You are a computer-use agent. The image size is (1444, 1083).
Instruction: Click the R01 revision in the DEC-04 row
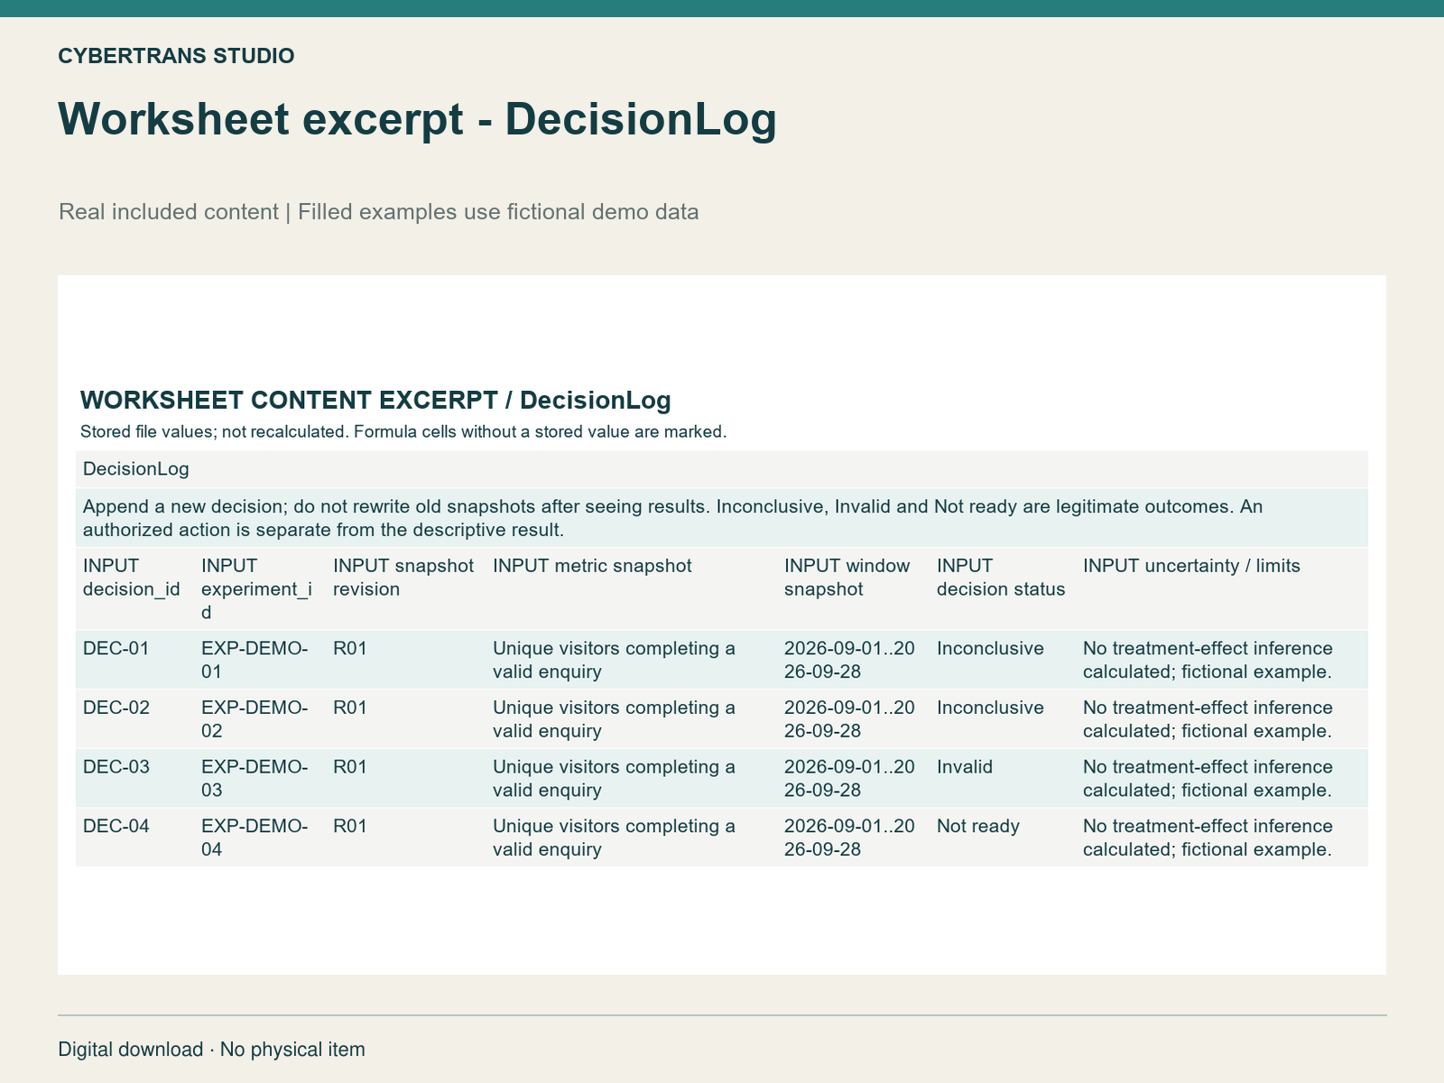pyautogui.click(x=350, y=827)
